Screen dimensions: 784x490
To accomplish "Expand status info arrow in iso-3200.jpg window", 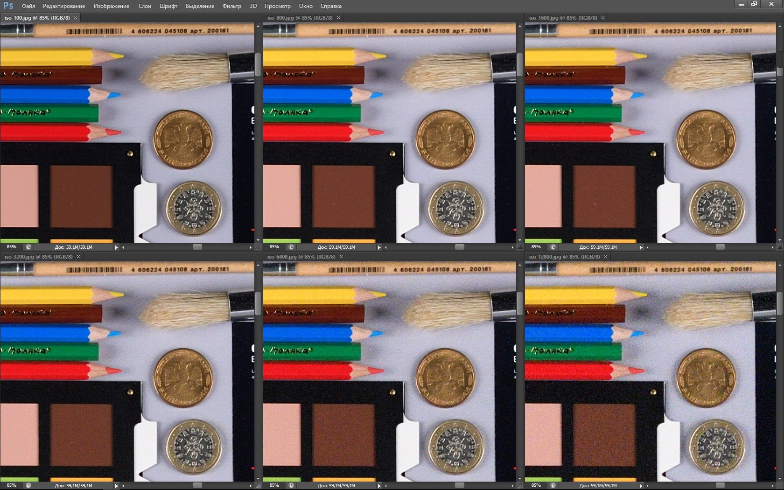I will [117, 486].
